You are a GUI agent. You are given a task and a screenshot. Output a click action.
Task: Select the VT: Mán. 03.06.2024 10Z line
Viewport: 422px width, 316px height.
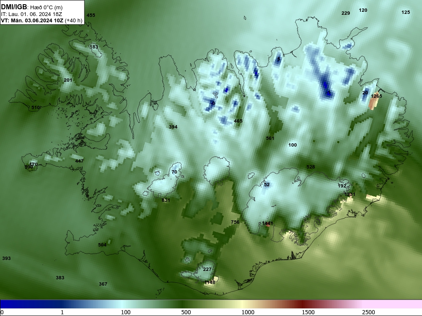pos(32,21)
